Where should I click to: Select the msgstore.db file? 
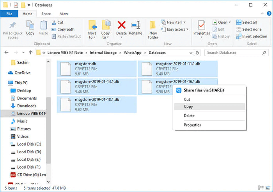tap(97, 69)
